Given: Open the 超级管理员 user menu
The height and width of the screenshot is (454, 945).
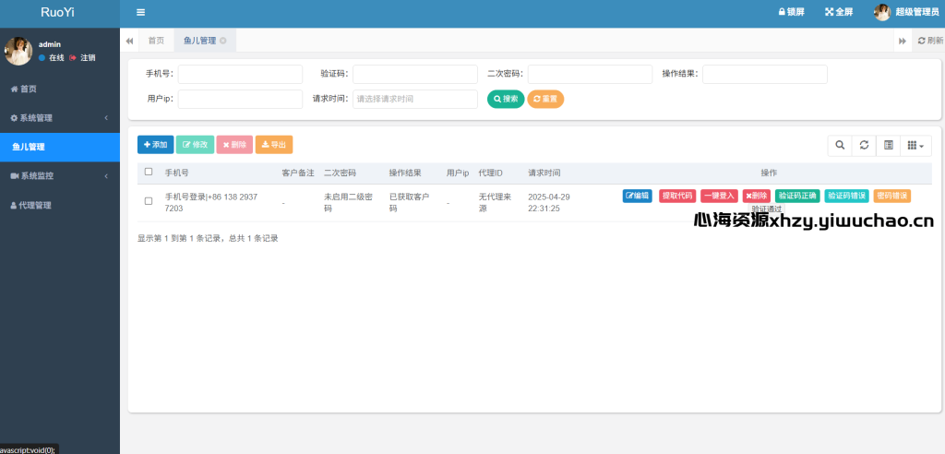Looking at the screenshot, I should coord(906,12).
